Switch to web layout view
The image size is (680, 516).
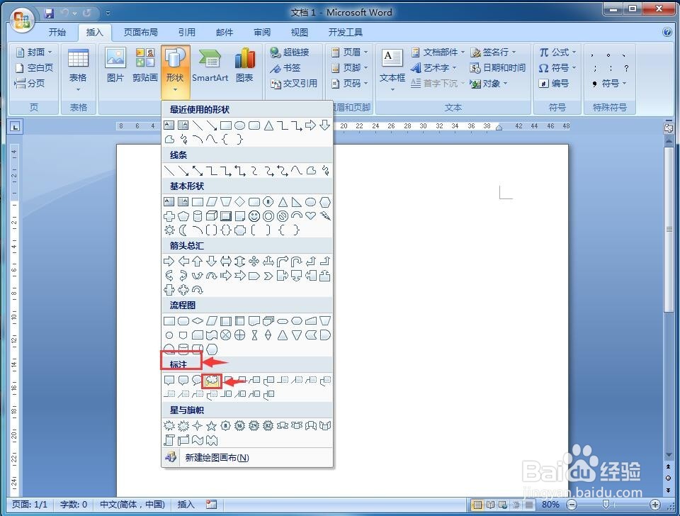point(503,505)
